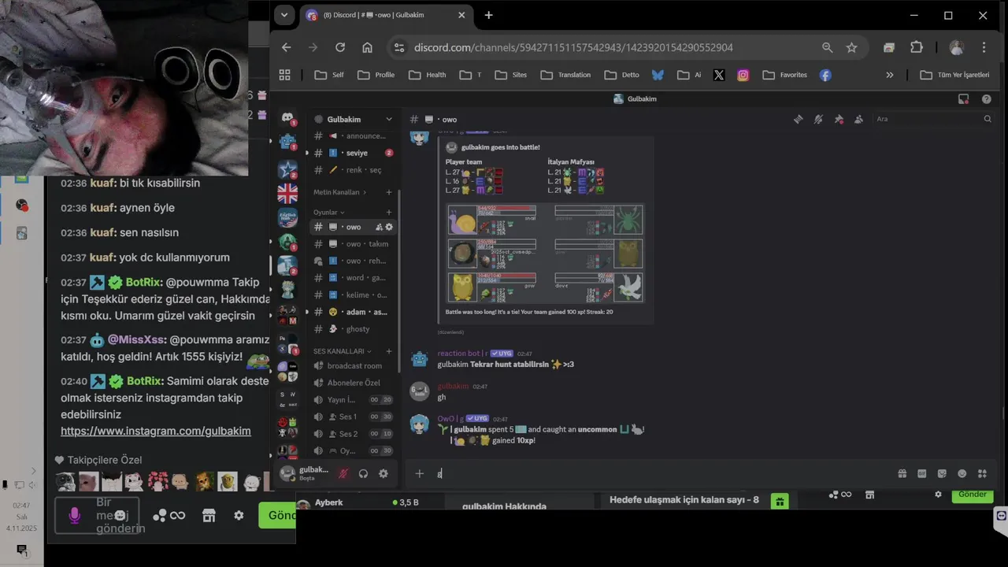Open settings gear on owo channel
The image size is (1008, 567).
[x=389, y=227]
